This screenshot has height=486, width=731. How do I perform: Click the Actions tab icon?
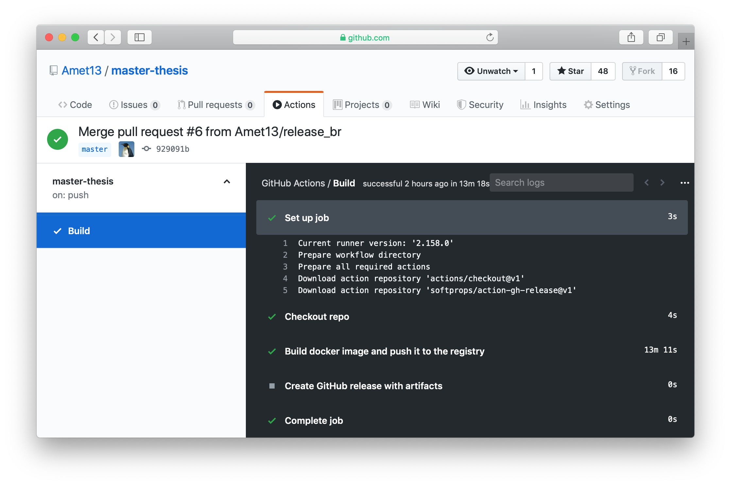point(277,104)
